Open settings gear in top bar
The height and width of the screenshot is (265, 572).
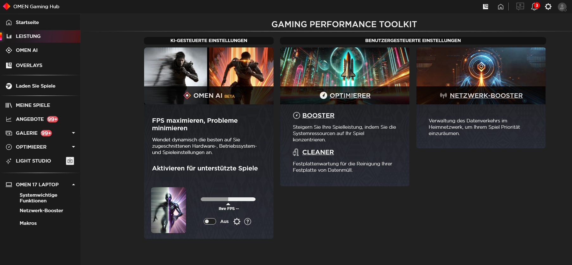point(548,7)
